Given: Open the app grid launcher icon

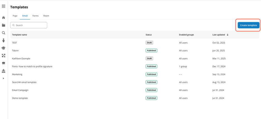Looking at the screenshot, I should point(4,6).
